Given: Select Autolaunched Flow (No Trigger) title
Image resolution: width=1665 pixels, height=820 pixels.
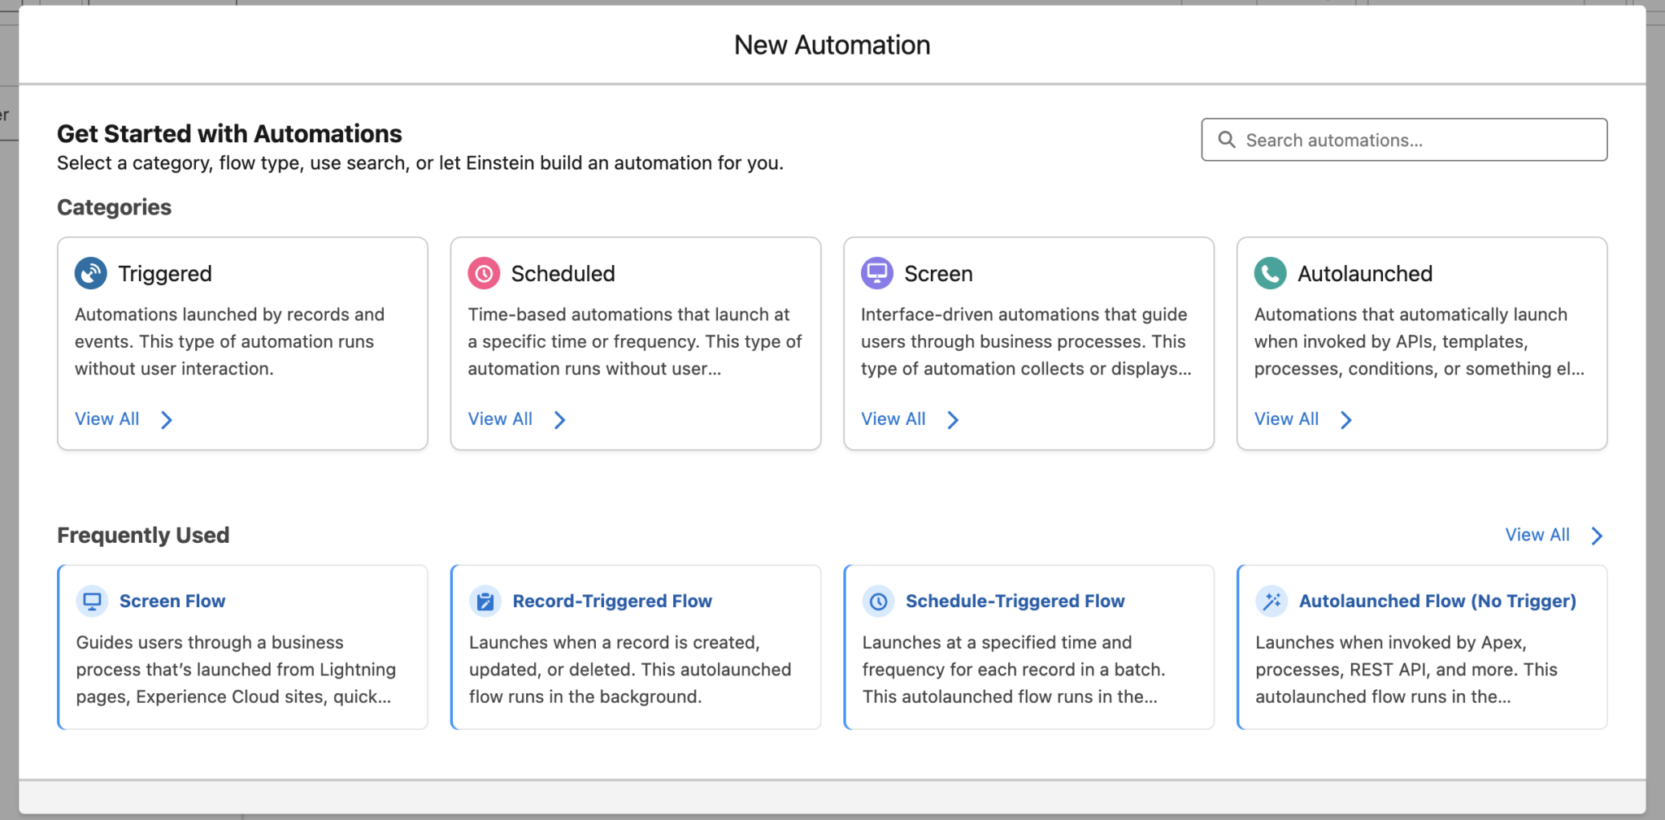Looking at the screenshot, I should (1437, 601).
